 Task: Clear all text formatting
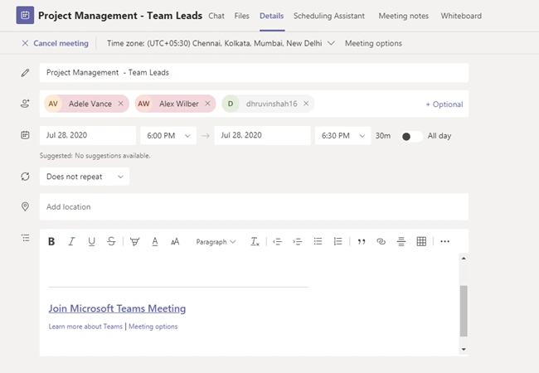click(x=255, y=242)
